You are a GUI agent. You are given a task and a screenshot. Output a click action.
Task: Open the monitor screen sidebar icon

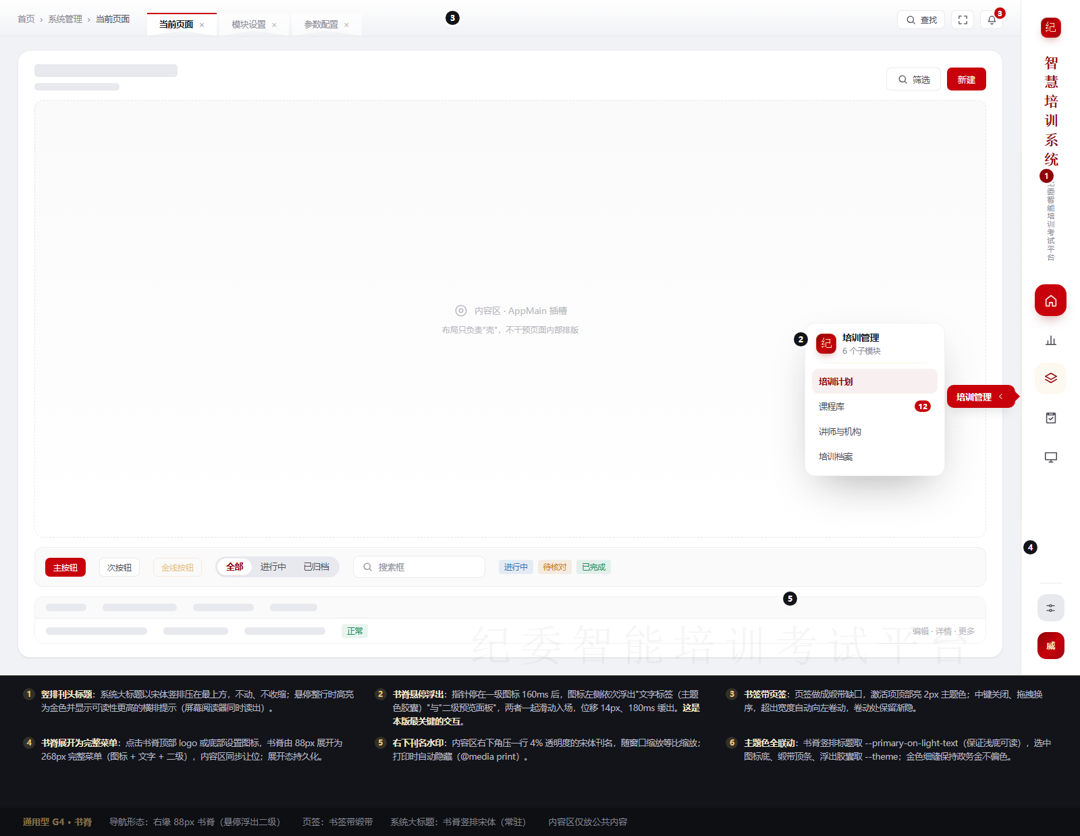[1050, 457]
